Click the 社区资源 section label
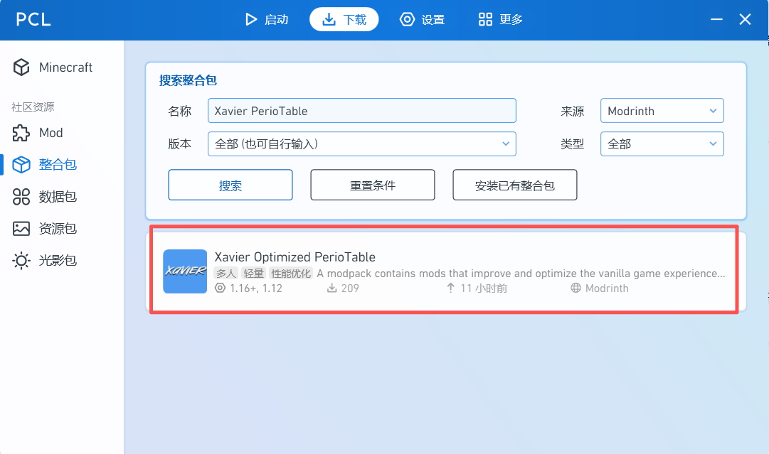This screenshot has width=769, height=454. (x=33, y=107)
